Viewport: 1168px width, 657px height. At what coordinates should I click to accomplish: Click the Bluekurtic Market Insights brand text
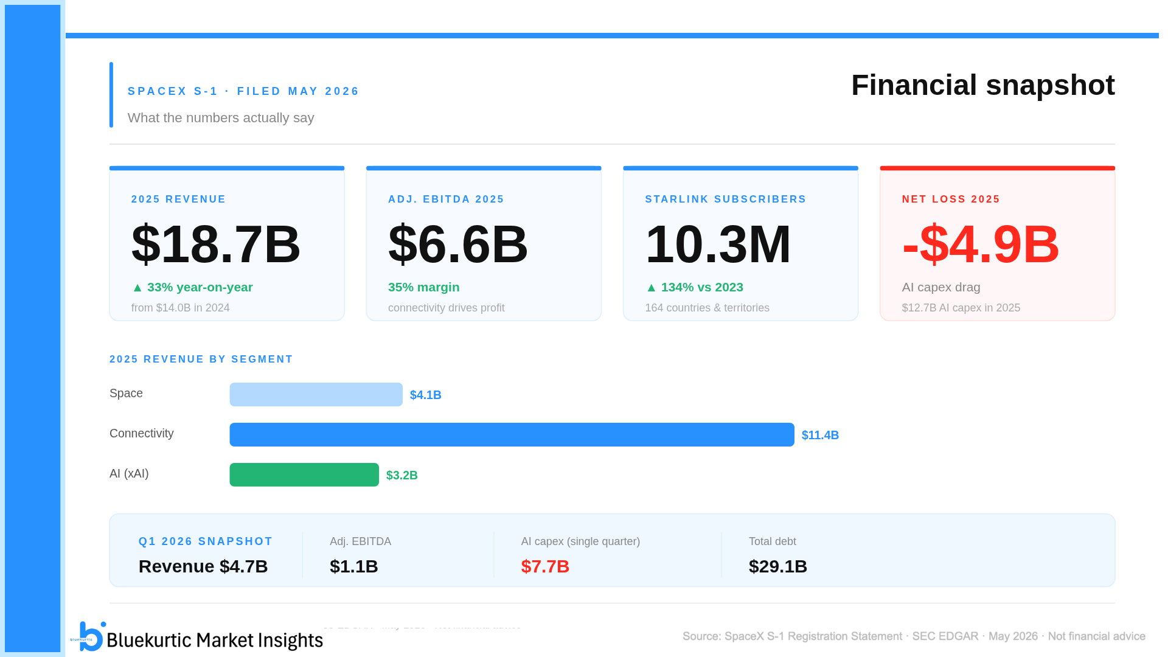[215, 640]
